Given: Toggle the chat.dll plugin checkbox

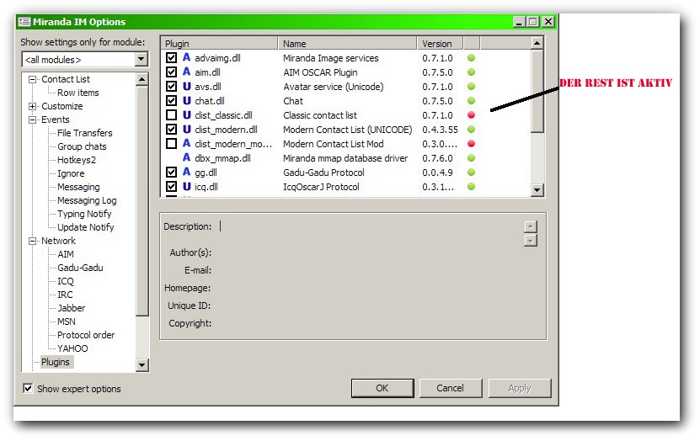Looking at the screenshot, I should [x=172, y=101].
